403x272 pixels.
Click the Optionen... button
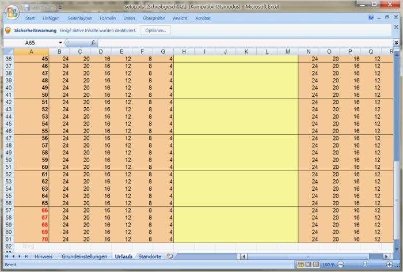tap(155, 31)
